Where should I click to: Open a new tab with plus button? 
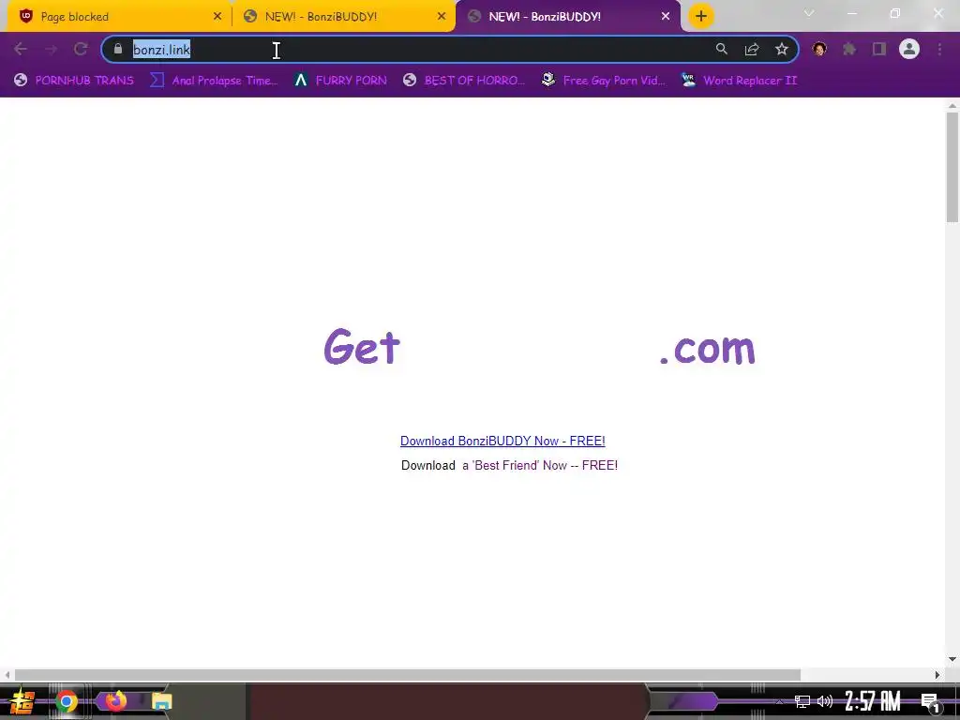701,16
